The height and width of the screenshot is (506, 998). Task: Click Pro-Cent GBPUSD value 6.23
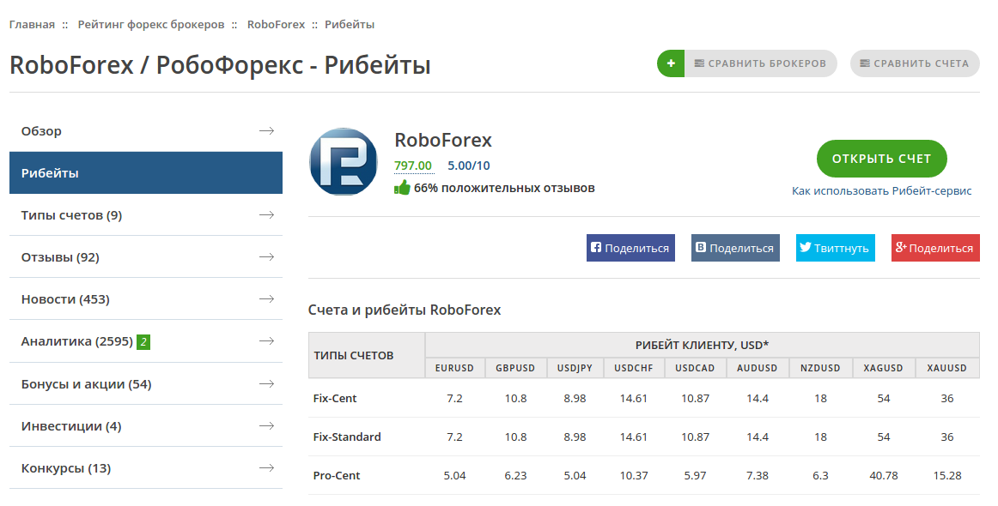point(515,475)
